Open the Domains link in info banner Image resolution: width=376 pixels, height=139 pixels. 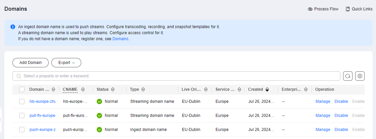tap(121, 39)
